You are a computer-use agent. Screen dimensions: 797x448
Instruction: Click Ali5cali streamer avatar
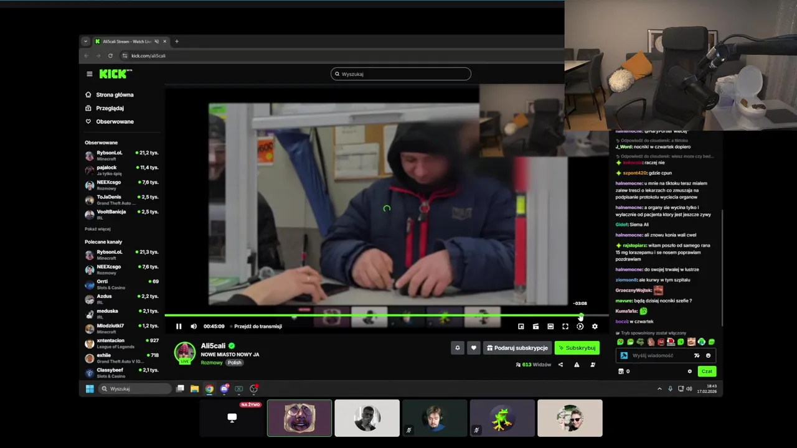click(x=185, y=352)
